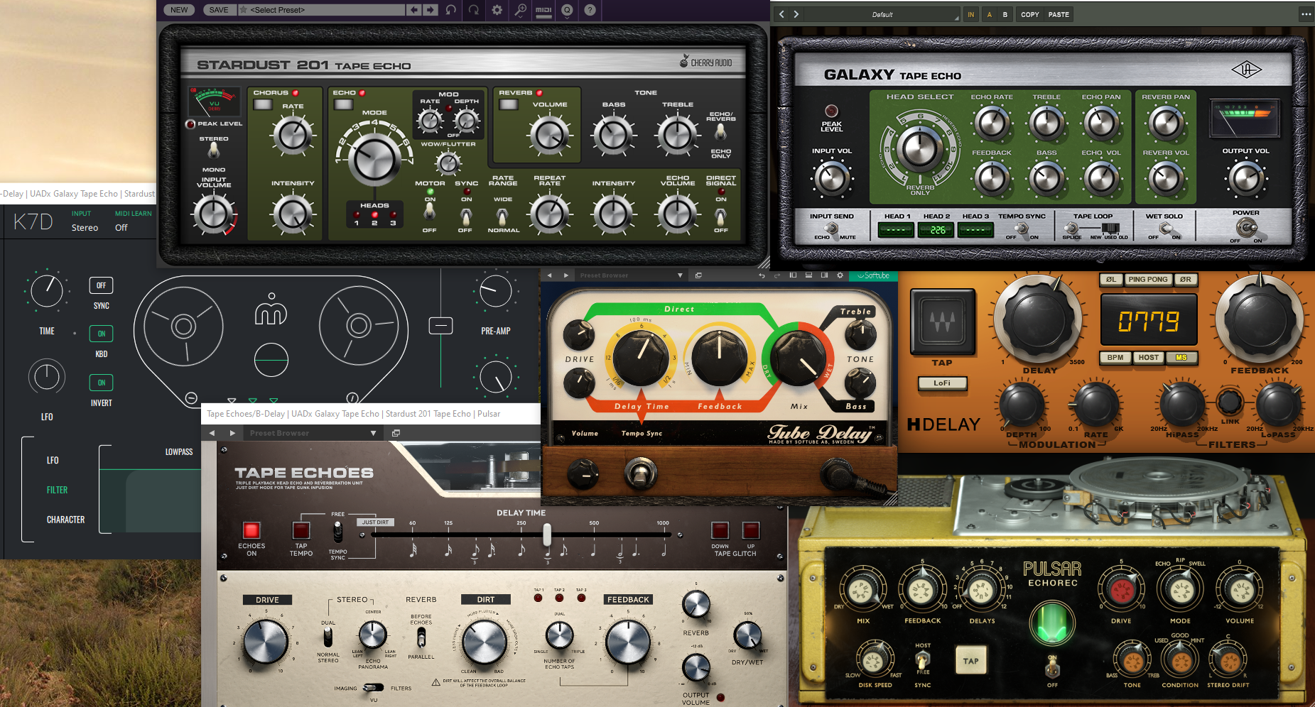Select BPM mode in H-Delay

pyautogui.click(x=1115, y=358)
